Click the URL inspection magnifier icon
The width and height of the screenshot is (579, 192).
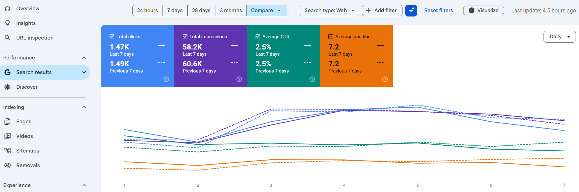pyautogui.click(x=7, y=38)
